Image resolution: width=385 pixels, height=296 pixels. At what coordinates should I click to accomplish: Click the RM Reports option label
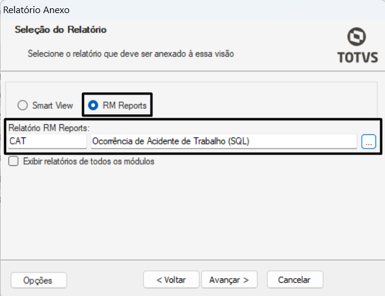coord(124,105)
